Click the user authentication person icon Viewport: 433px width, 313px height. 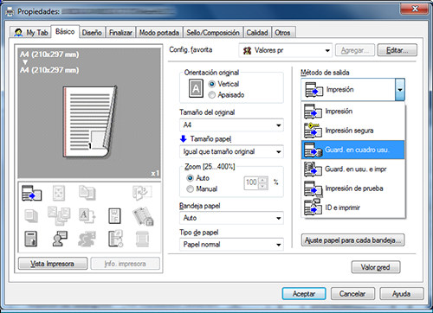click(60, 239)
